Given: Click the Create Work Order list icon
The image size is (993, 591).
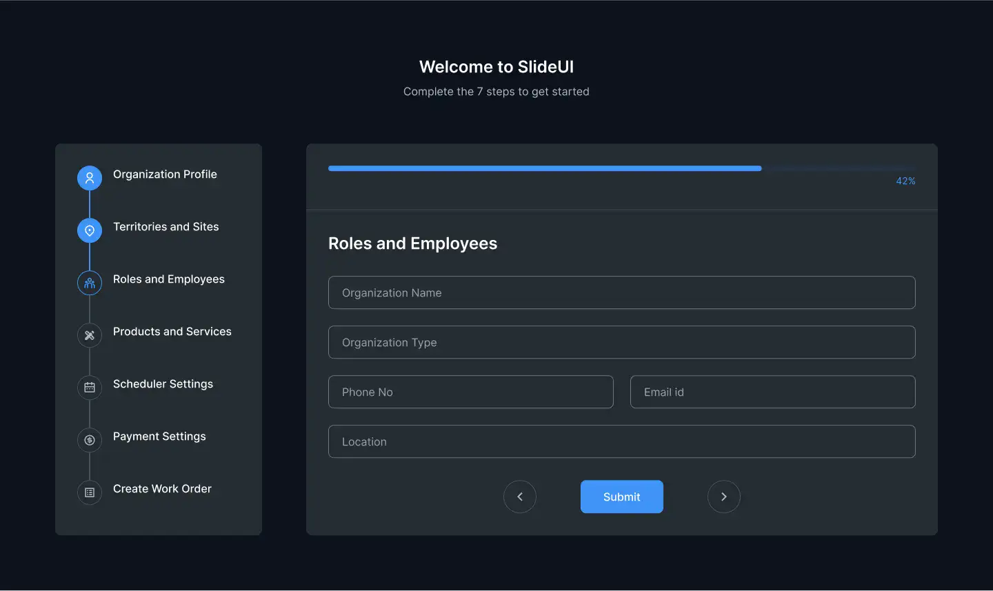Looking at the screenshot, I should (x=90, y=492).
